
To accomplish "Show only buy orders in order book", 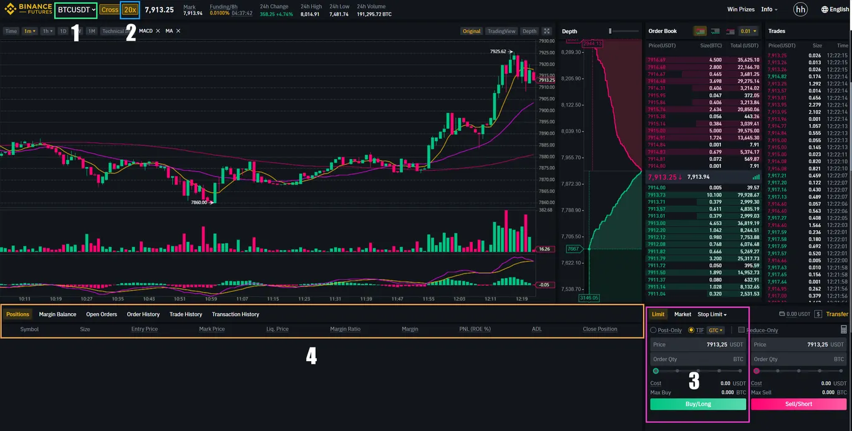I will (715, 31).
